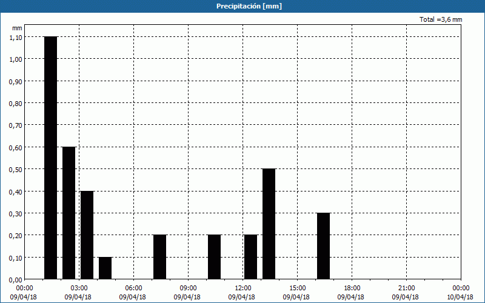Click the 0,20 mm bar after 06:00

160,257
